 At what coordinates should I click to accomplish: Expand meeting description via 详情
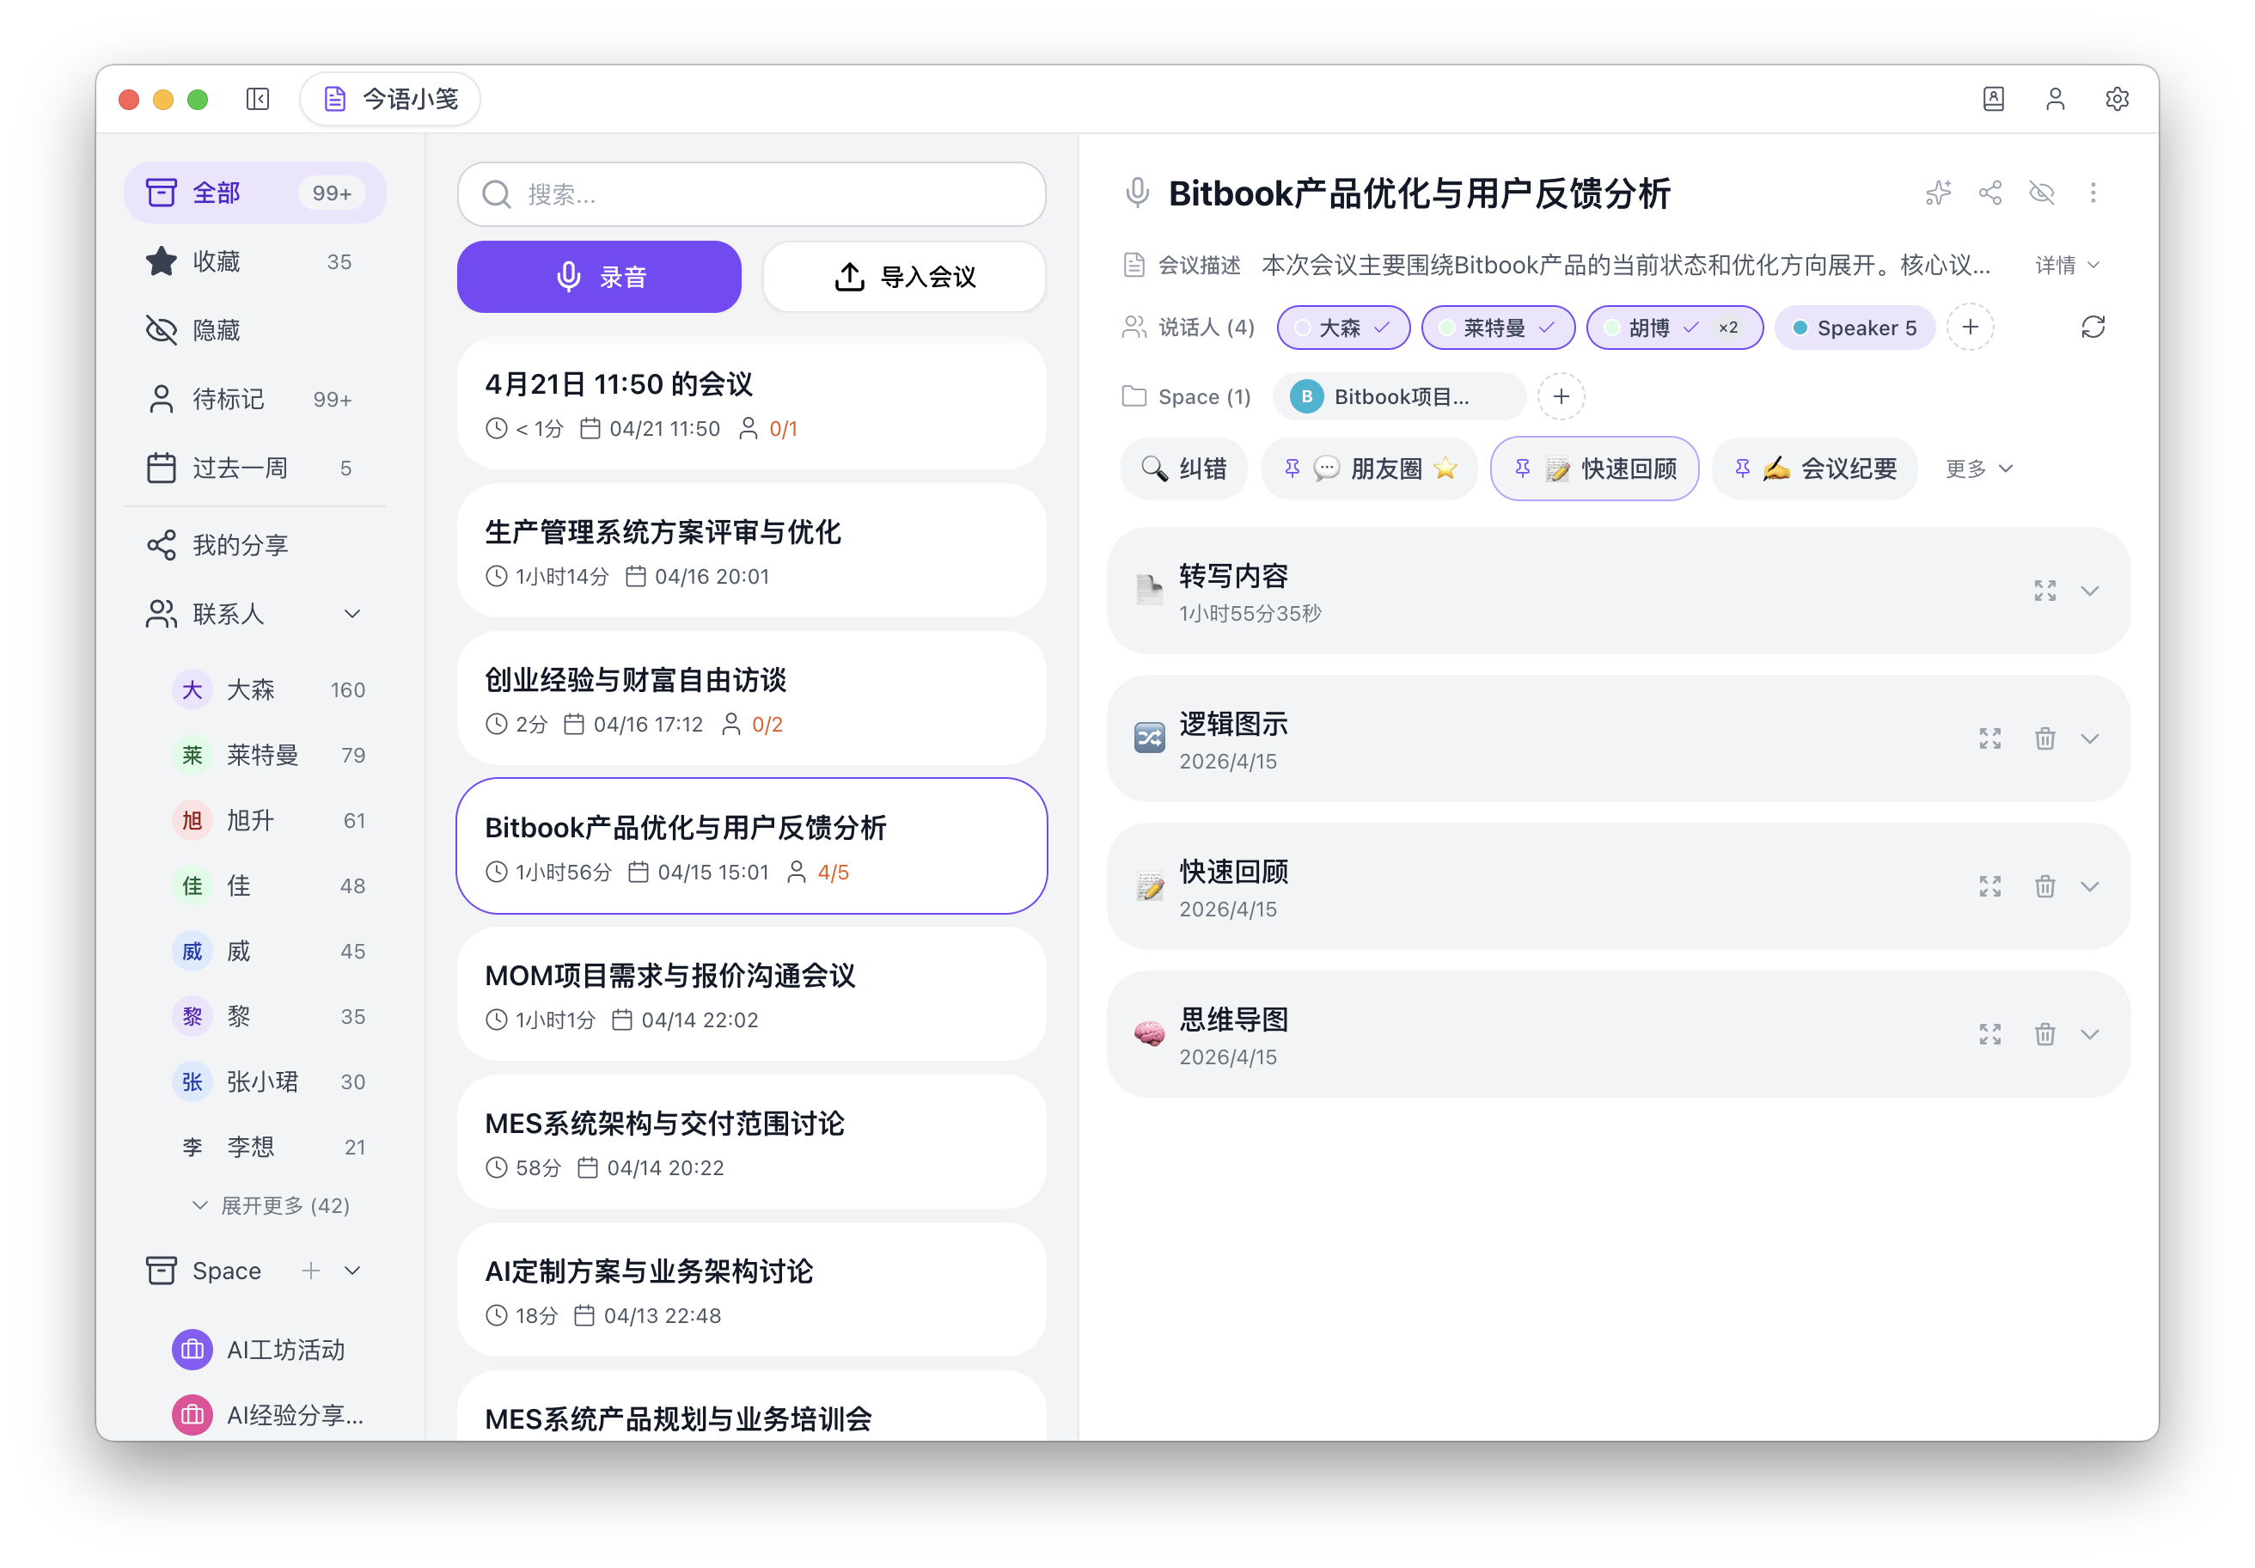(2068, 266)
